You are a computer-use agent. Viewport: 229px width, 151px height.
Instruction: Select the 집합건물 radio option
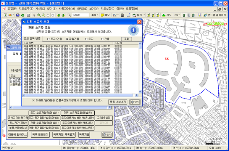[73, 39]
